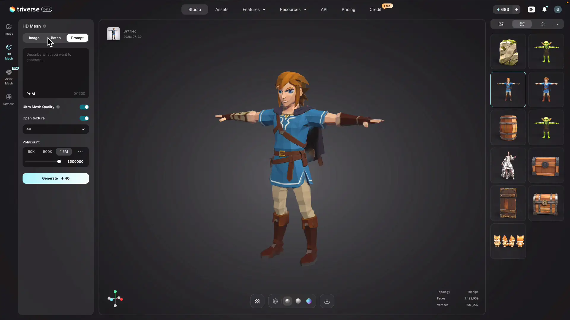Select mossy rock model thumbnail
The width and height of the screenshot is (570, 320).
[508, 52]
